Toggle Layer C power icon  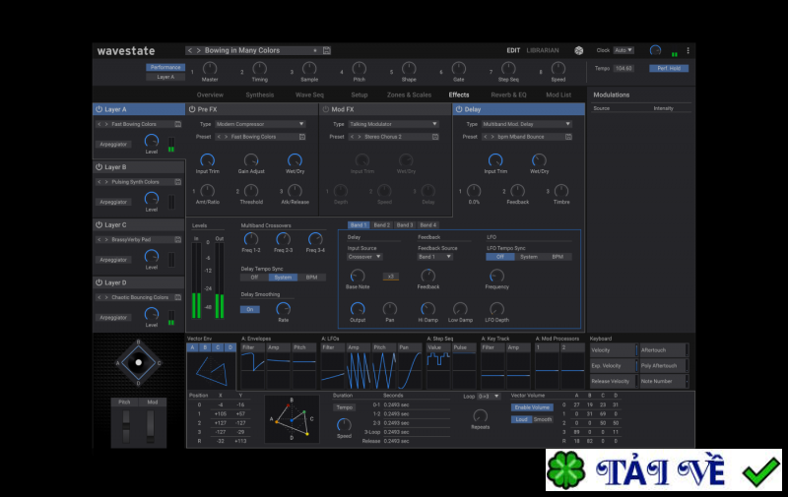point(99,224)
